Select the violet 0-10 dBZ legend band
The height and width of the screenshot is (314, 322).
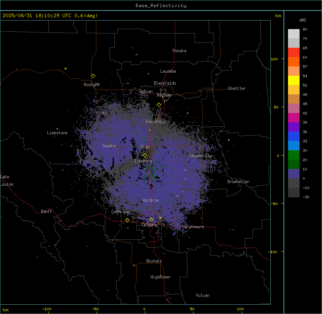tap(294, 174)
